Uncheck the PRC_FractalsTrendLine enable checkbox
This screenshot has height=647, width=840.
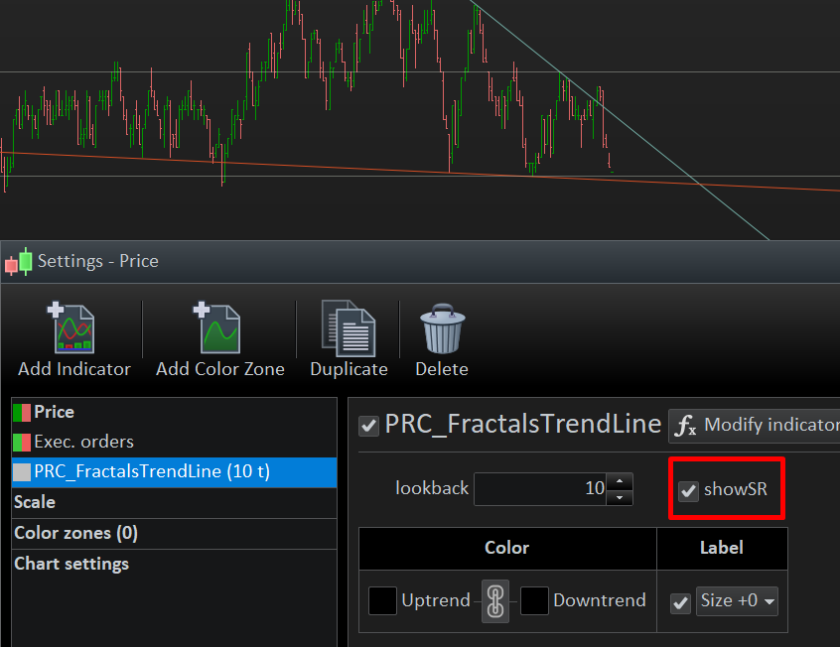pyautogui.click(x=369, y=426)
